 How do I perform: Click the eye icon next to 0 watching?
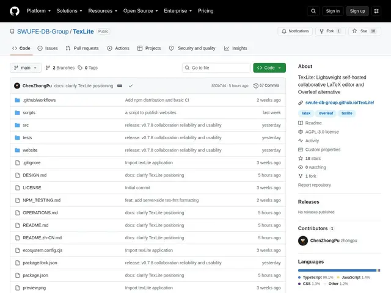coord(301,167)
